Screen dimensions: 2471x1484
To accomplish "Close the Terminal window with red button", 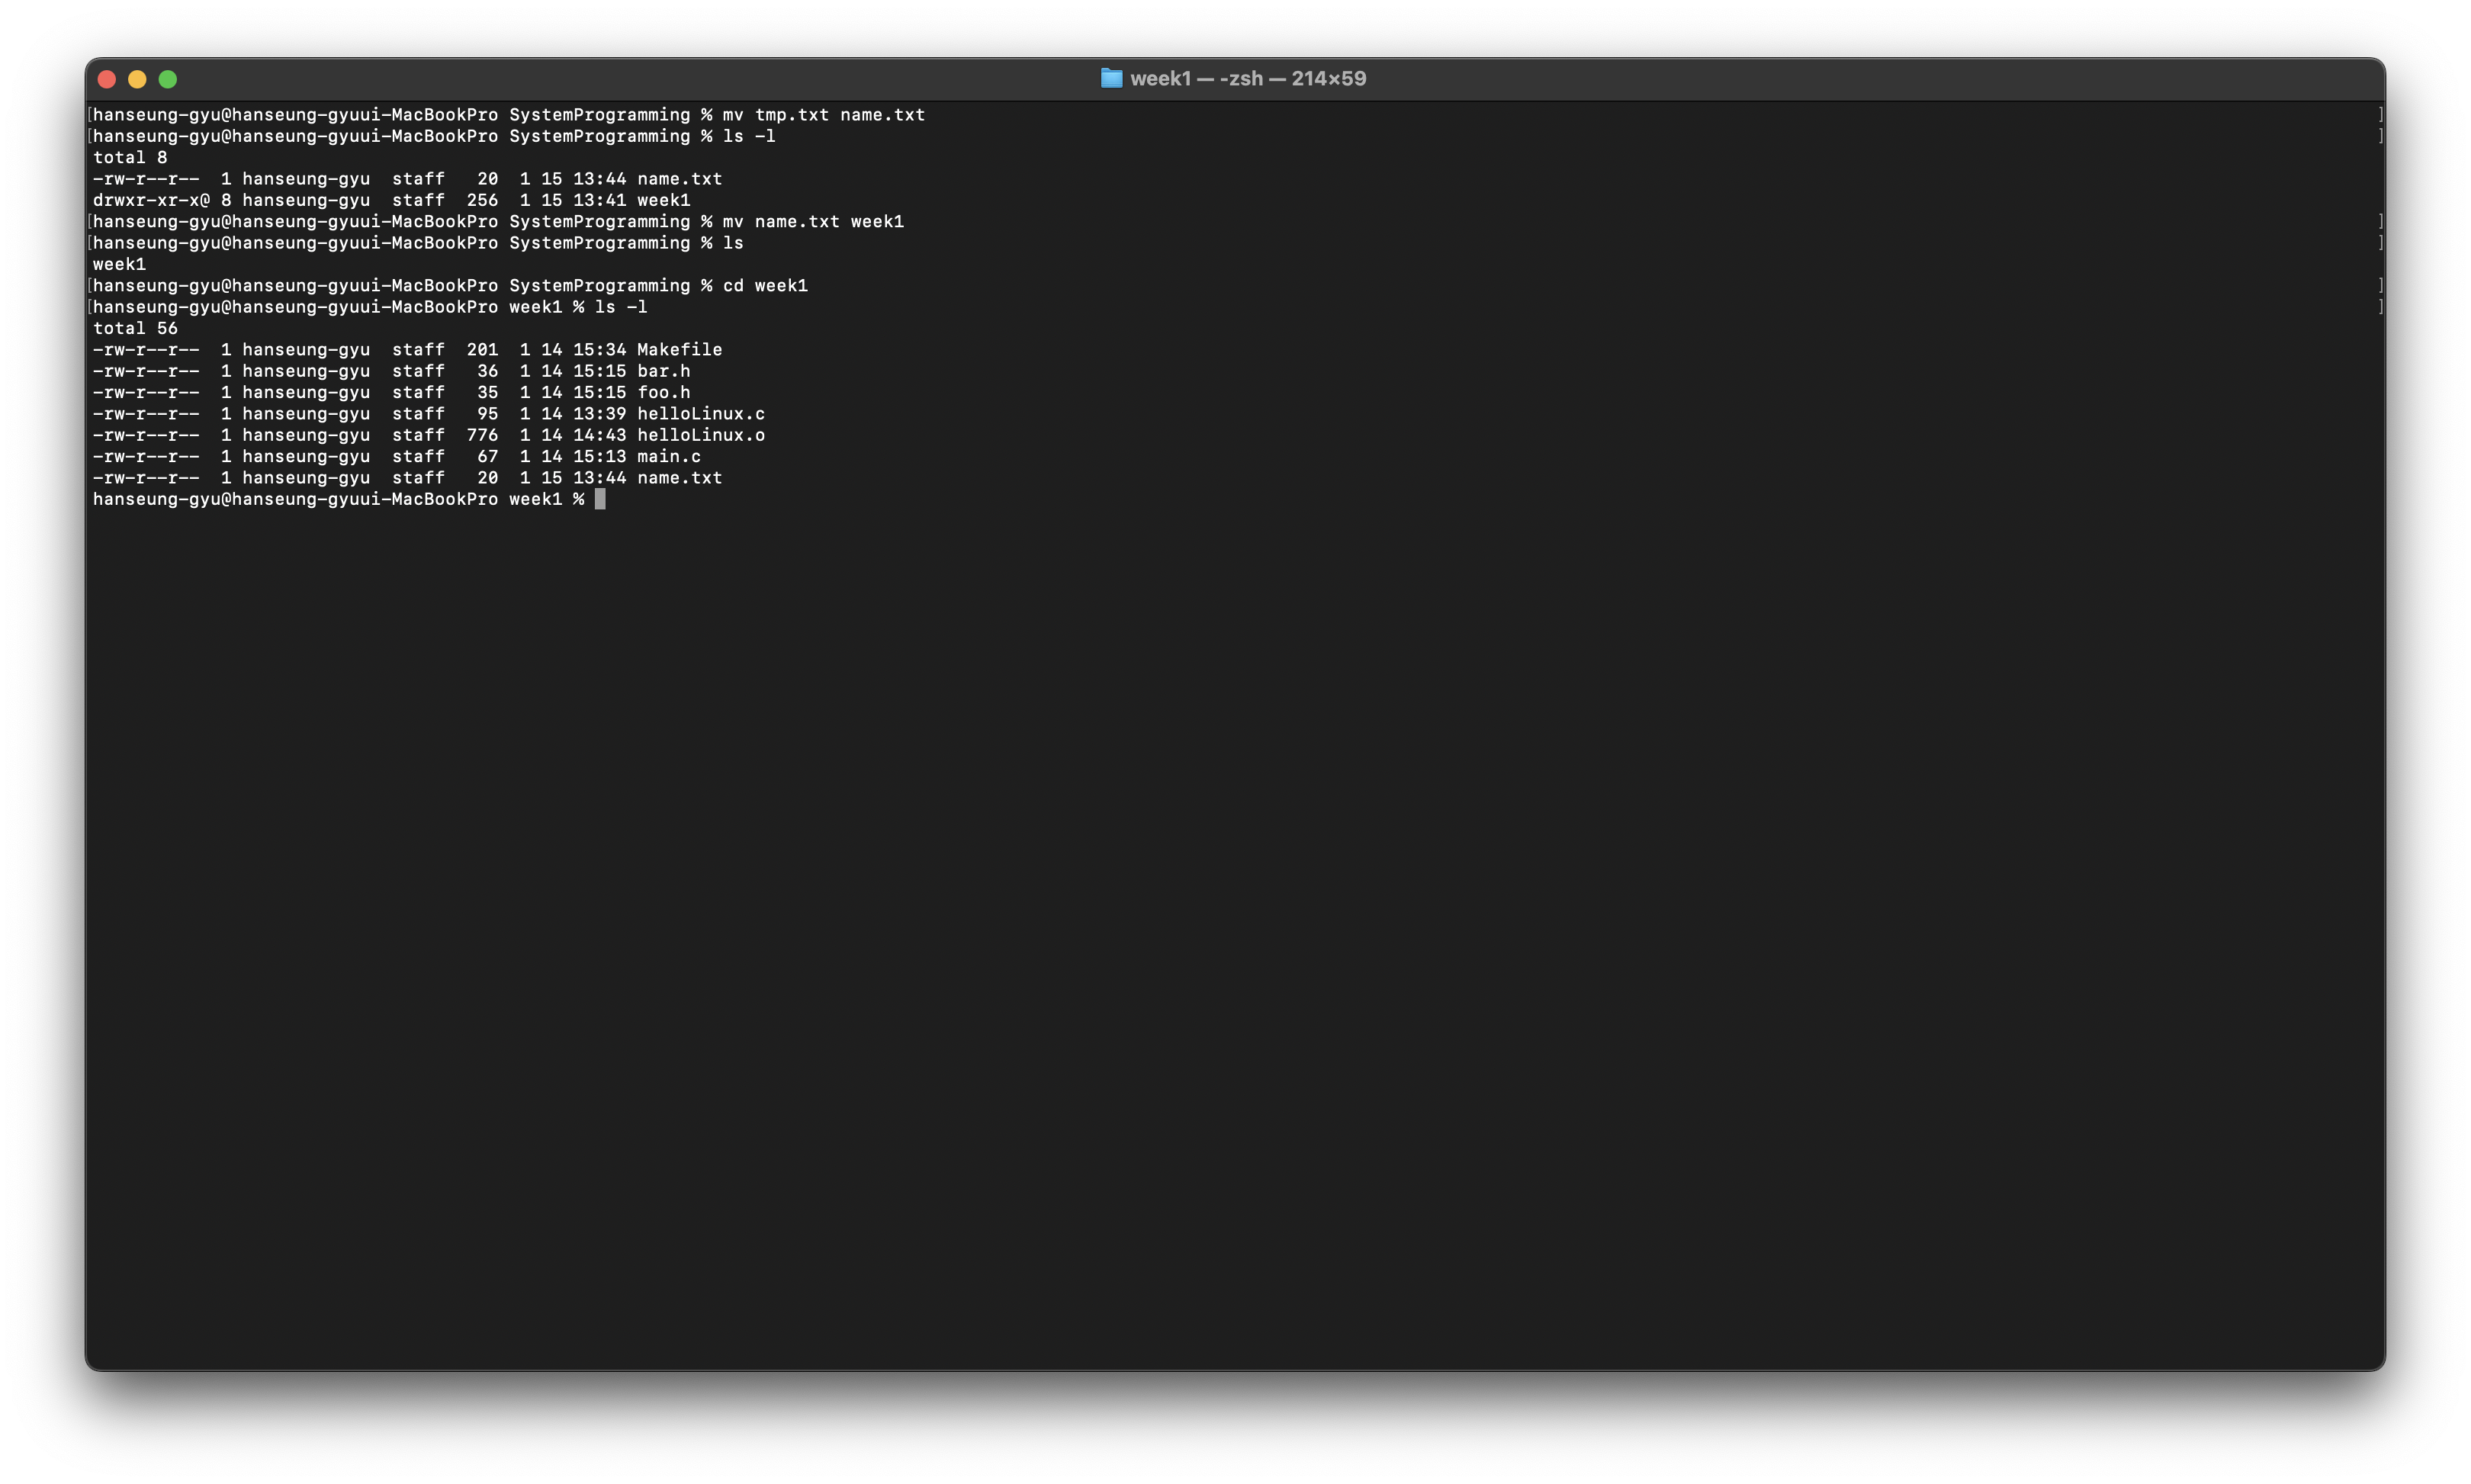I will [107, 79].
